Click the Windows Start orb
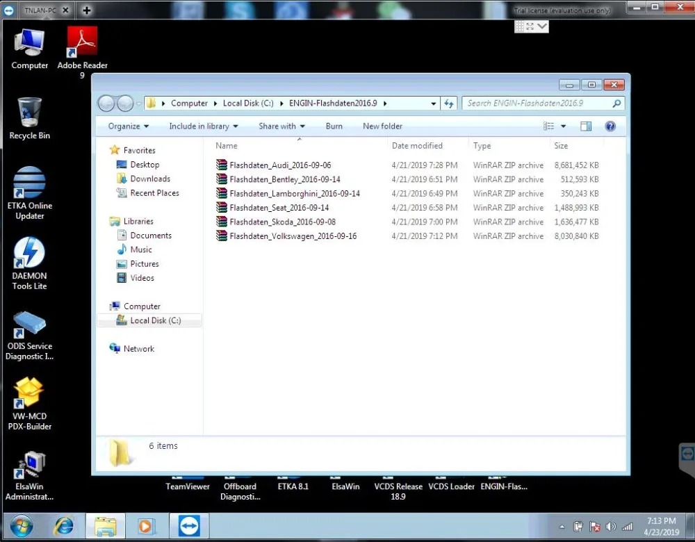This screenshot has height=542, width=695. pyautogui.click(x=22, y=527)
